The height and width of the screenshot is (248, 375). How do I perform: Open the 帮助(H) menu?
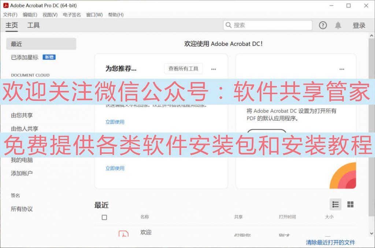(116, 15)
